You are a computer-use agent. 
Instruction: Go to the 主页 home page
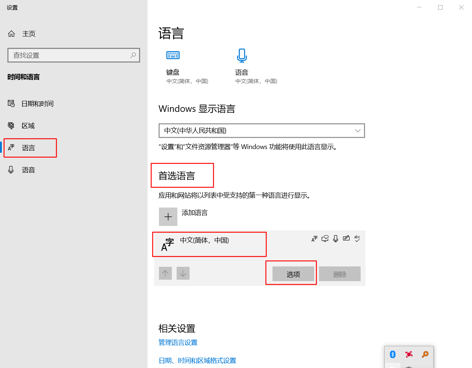click(21, 34)
